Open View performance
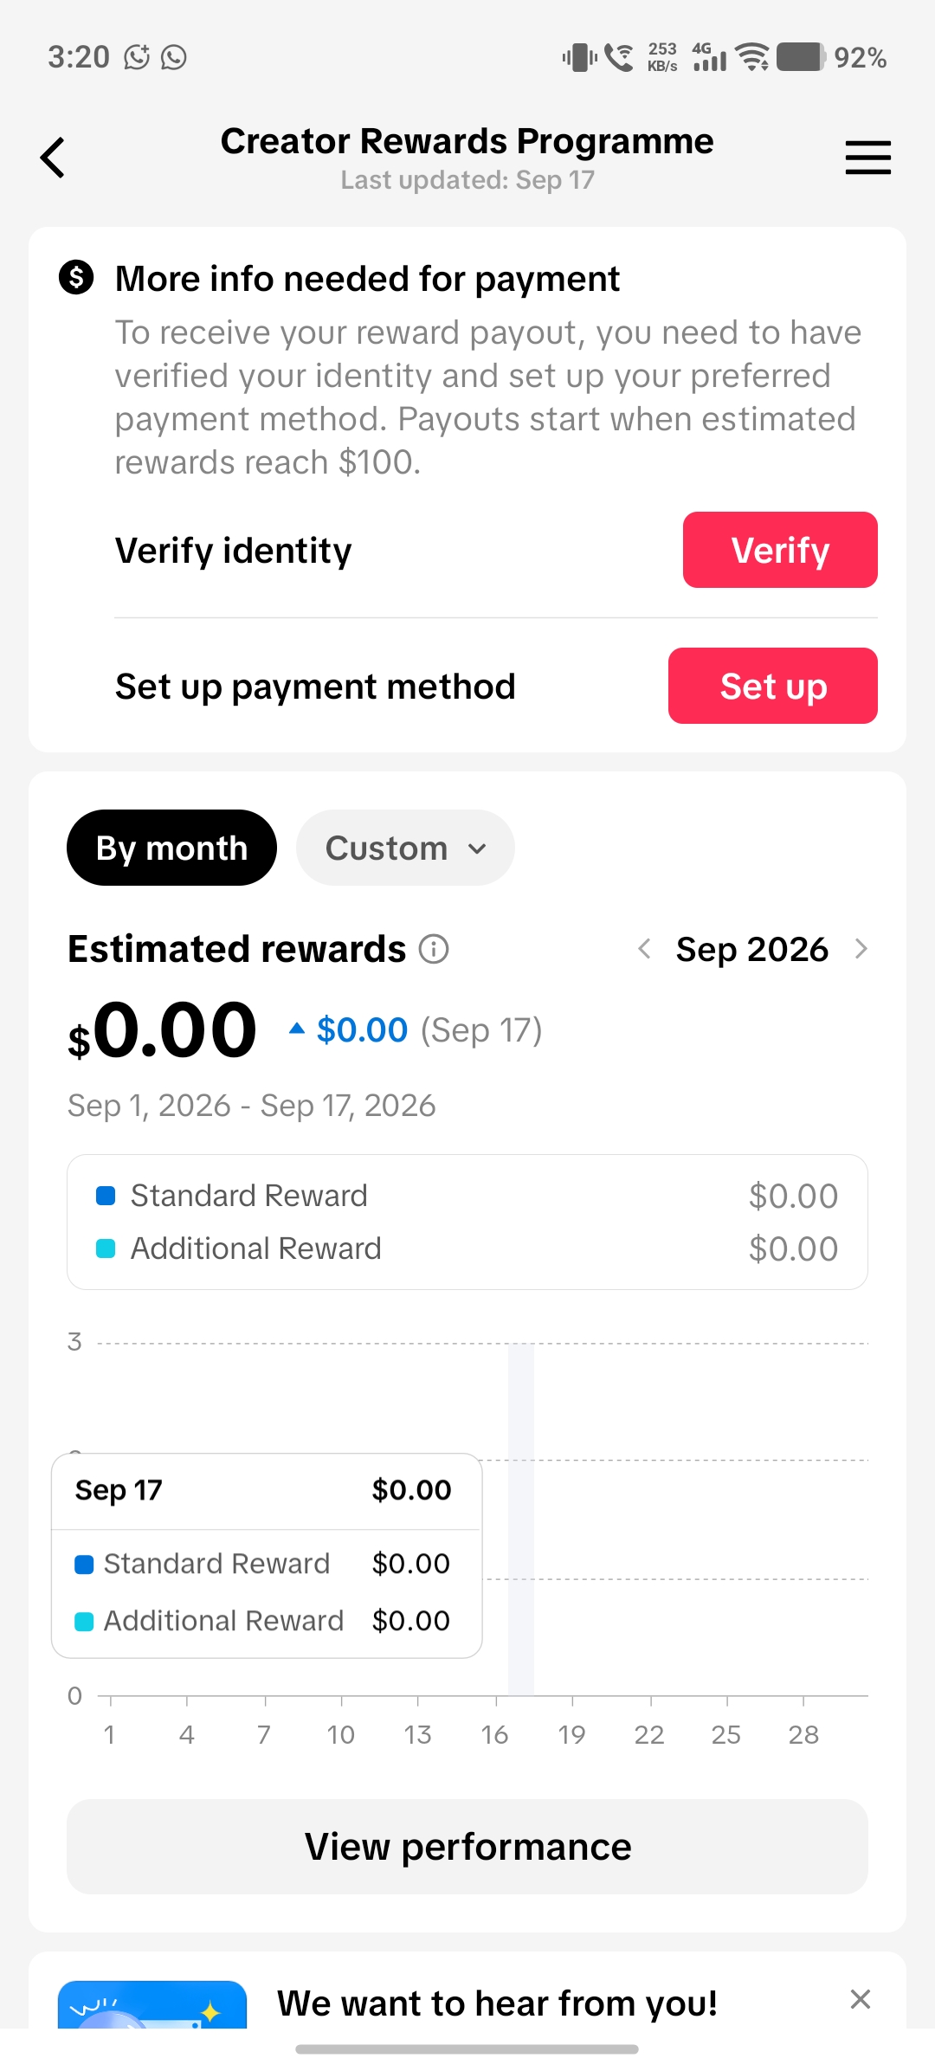 click(467, 1847)
